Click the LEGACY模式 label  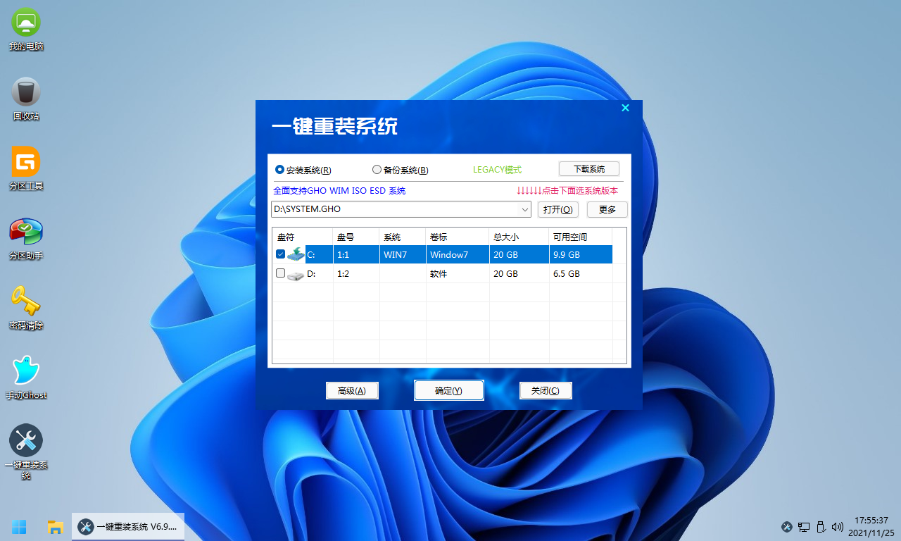click(x=497, y=170)
